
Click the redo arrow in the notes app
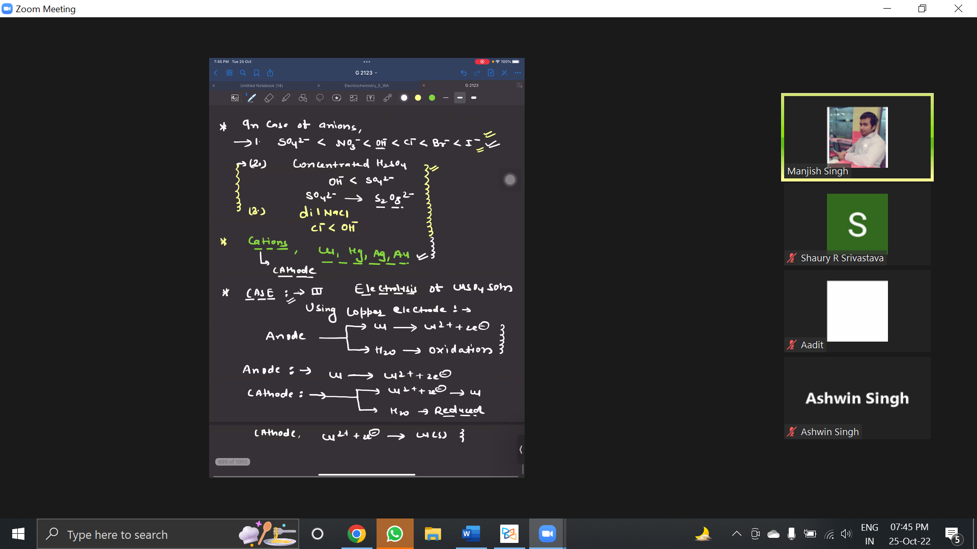(x=477, y=73)
